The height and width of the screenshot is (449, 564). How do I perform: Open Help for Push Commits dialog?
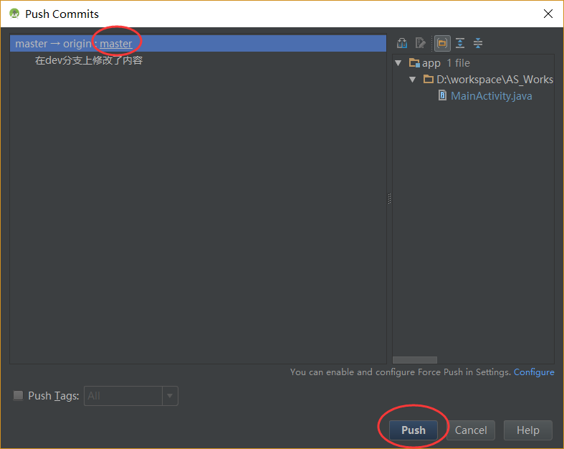527,430
